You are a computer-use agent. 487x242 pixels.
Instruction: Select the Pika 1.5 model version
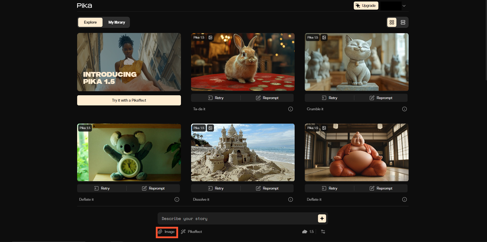(x=308, y=232)
